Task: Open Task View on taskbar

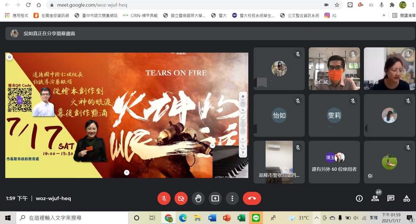Action: tap(152, 218)
